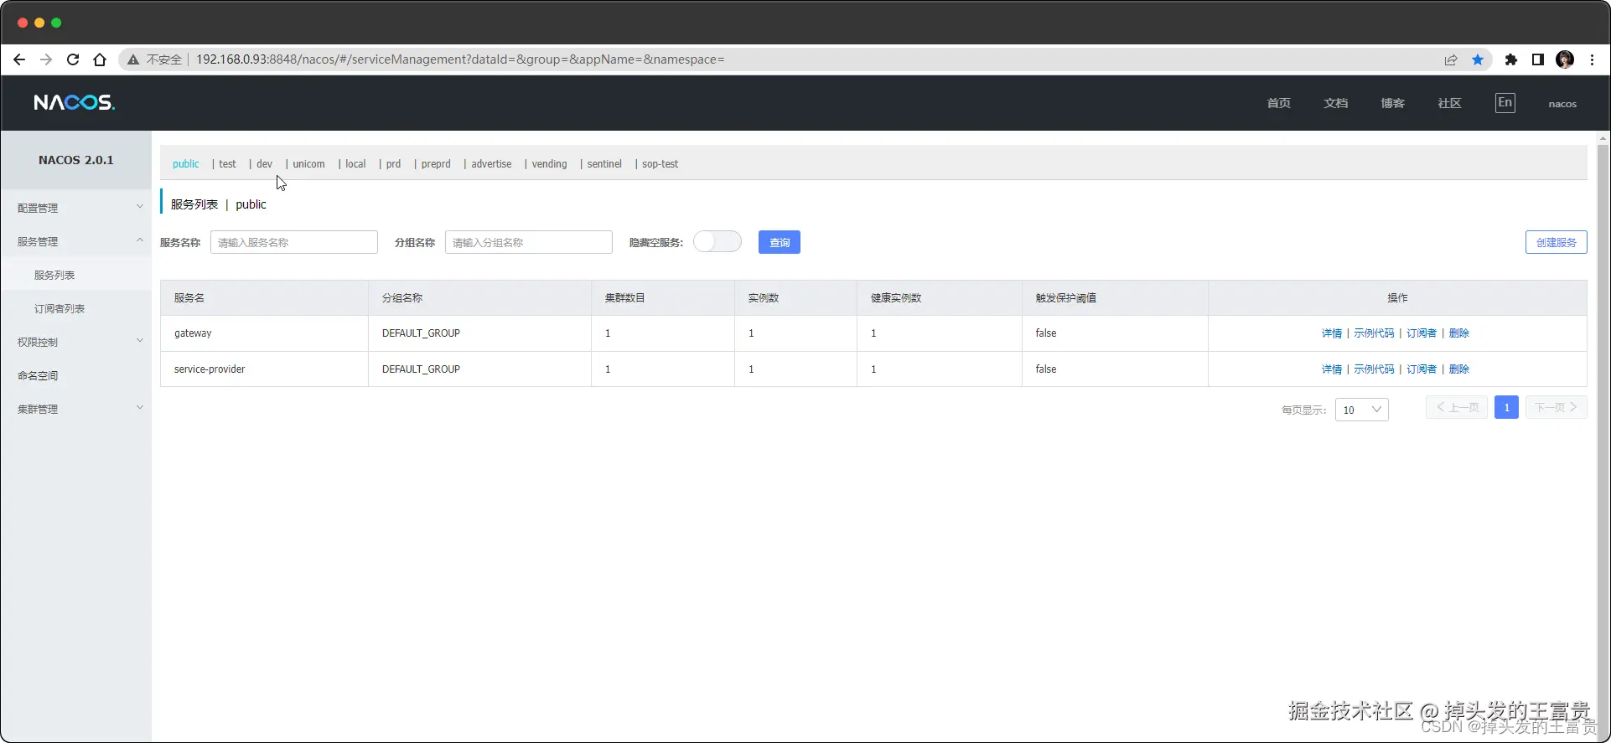
Task: Click the 下一页 pagination button
Action: 1557,407
